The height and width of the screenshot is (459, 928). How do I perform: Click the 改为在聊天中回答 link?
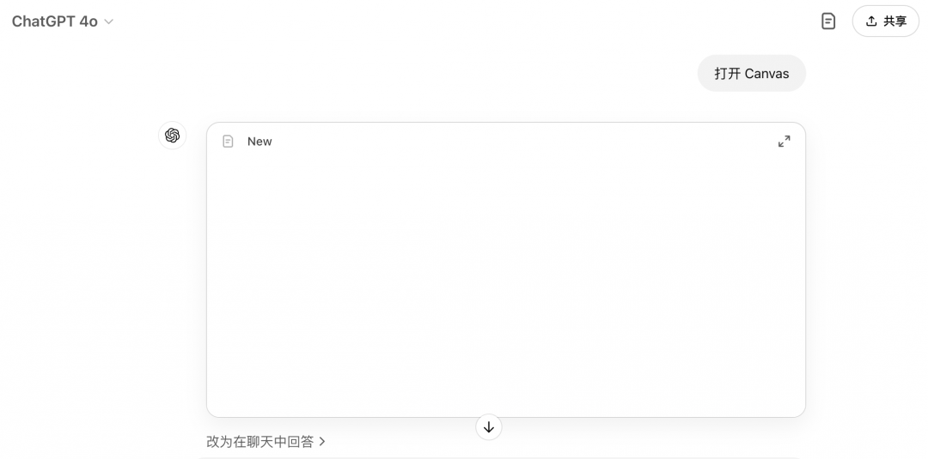[266, 441]
